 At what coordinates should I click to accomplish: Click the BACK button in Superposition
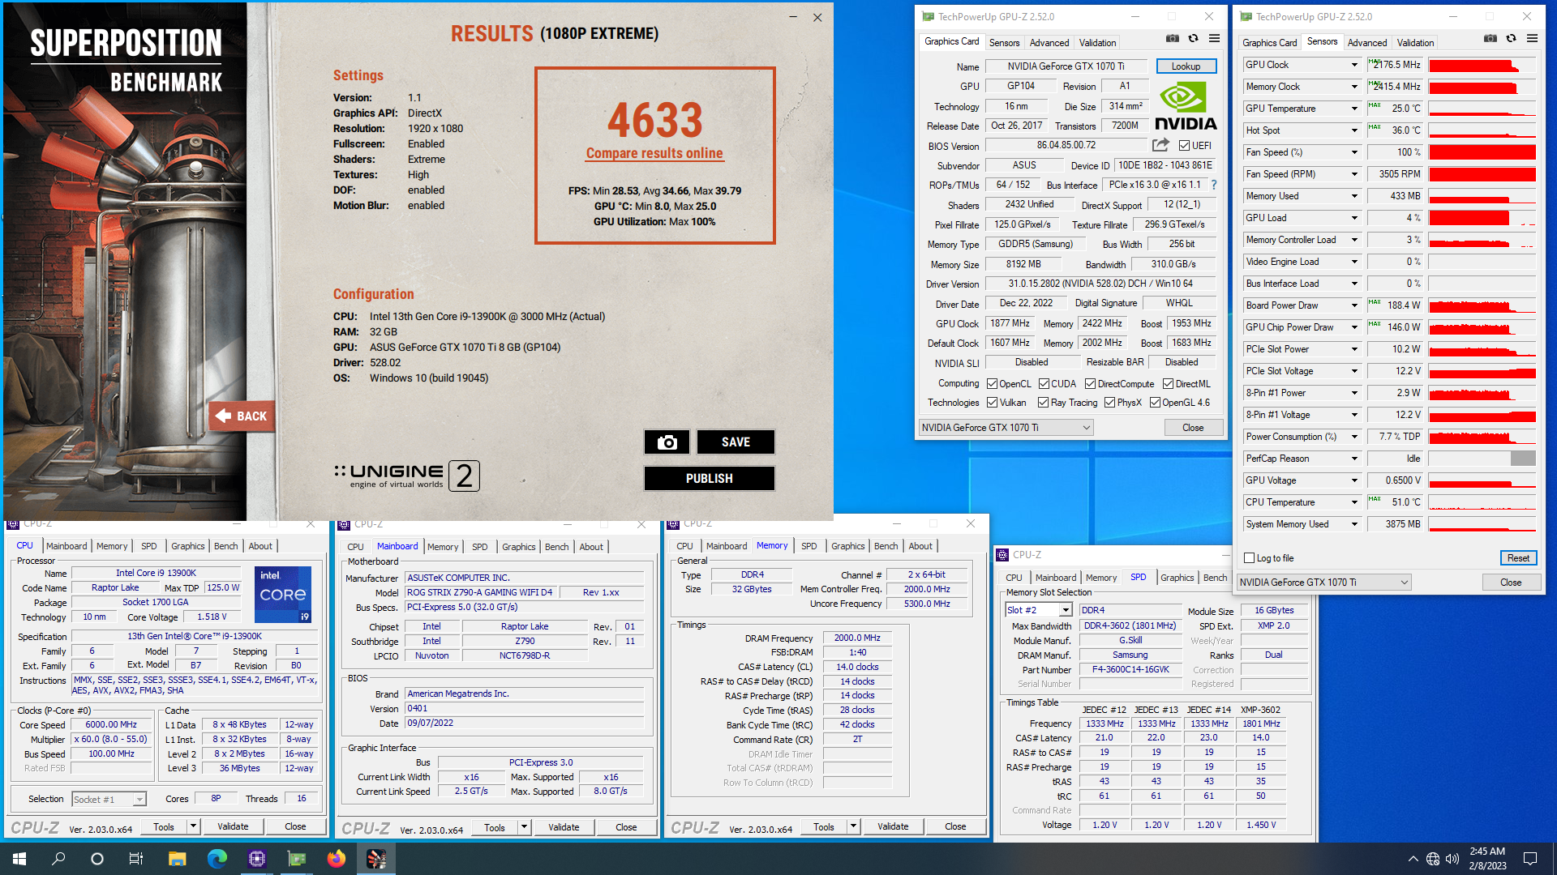[242, 416]
